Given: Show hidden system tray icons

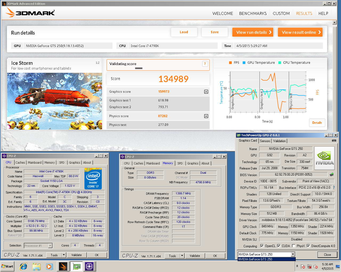Looking at the screenshot, I should click(297, 266).
